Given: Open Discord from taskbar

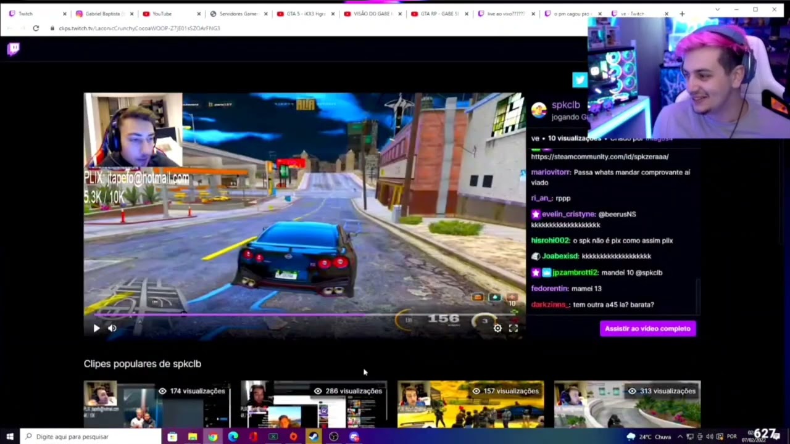Looking at the screenshot, I should [354, 437].
